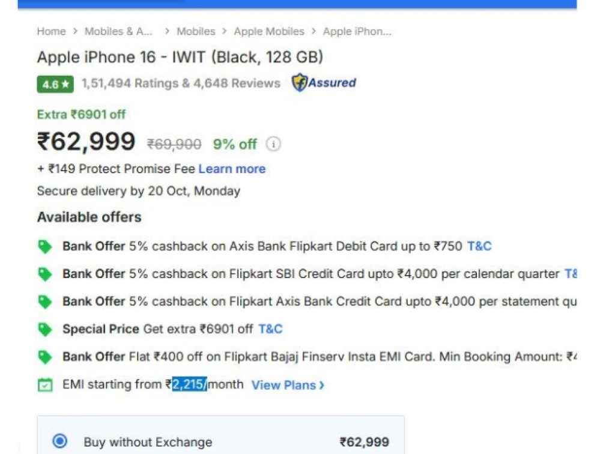Click Learn more about Protect Promise Fee
615x454 pixels.
coord(232,169)
